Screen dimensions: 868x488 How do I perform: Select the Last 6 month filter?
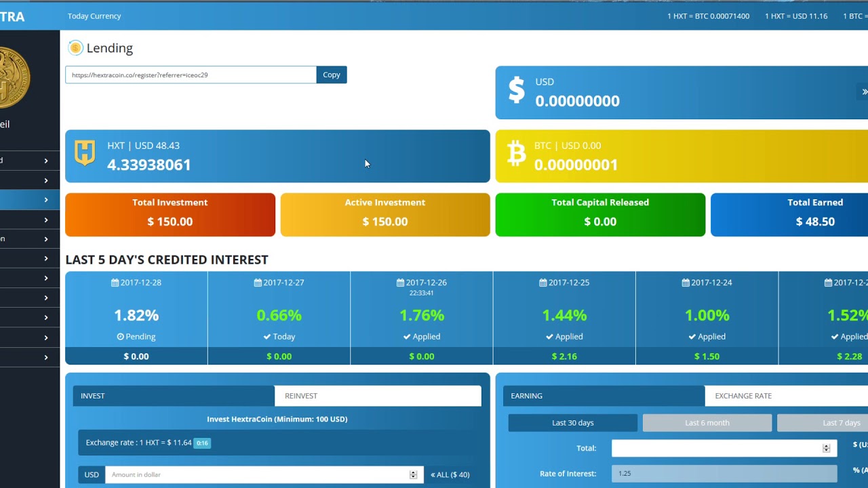point(707,423)
